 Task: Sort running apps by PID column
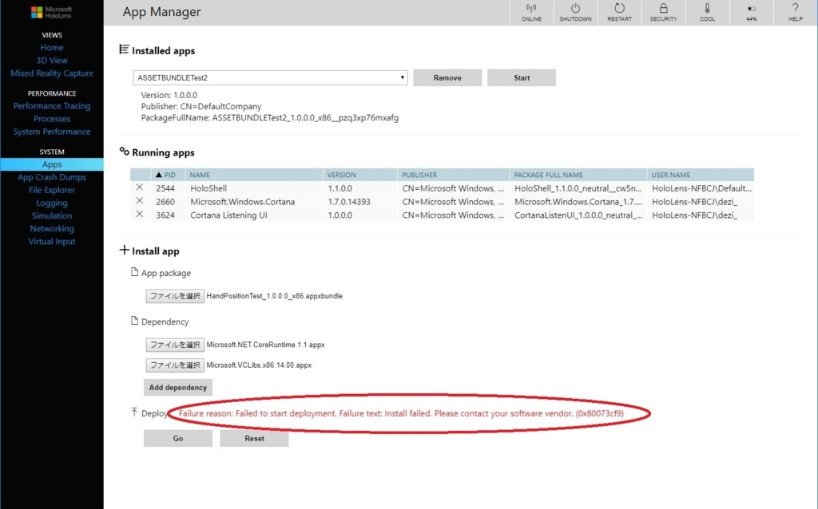pyautogui.click(x=166, y=175)
